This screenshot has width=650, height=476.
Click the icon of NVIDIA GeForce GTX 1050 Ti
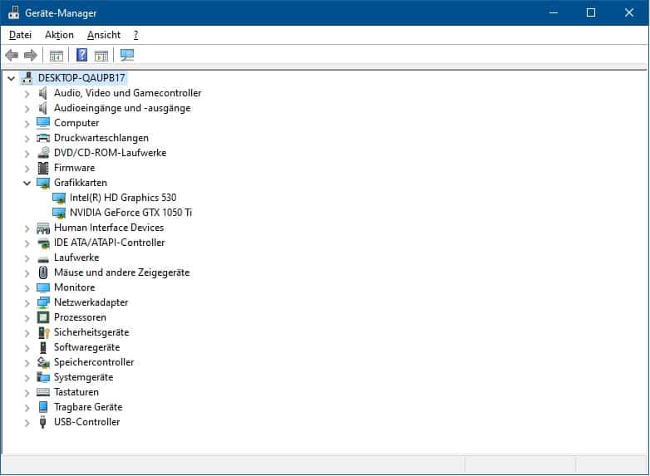tap(59, 213)
